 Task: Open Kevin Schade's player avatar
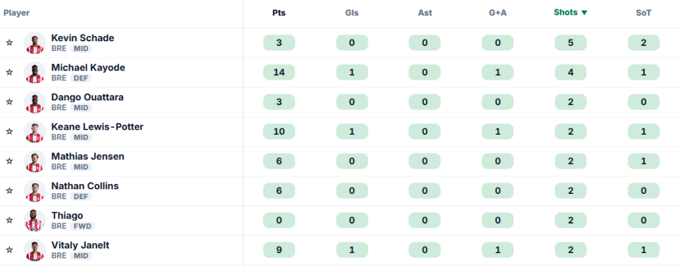(35, 43)
